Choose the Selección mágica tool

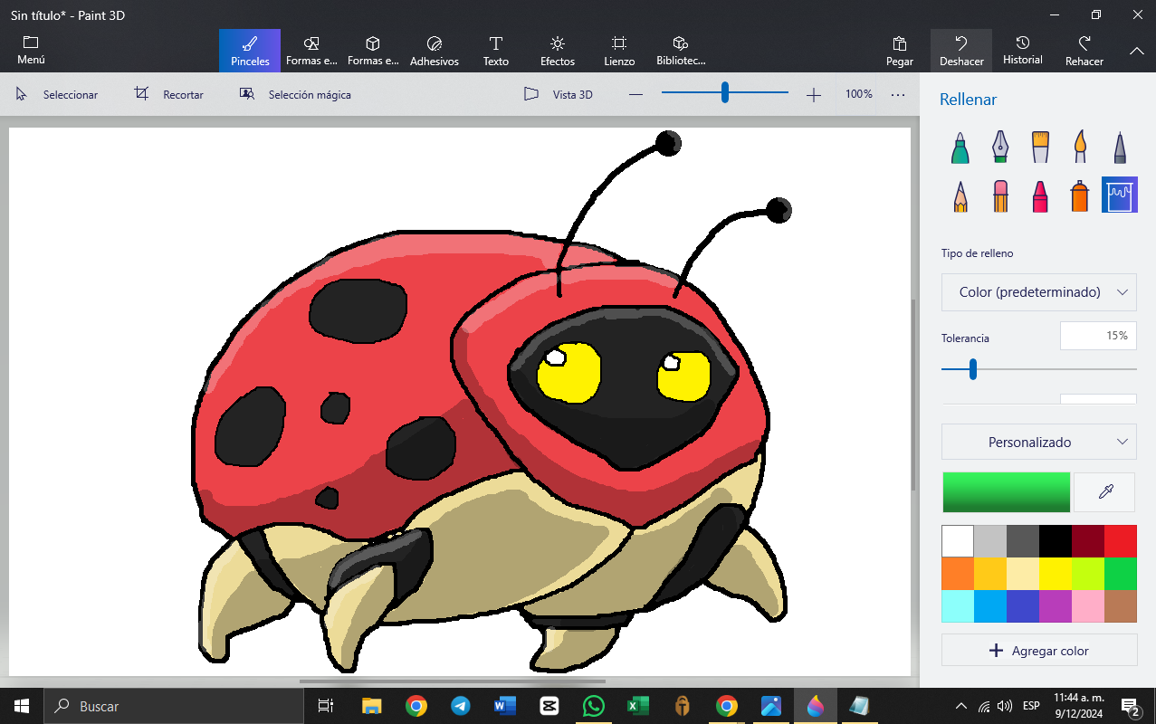(295, 94)
